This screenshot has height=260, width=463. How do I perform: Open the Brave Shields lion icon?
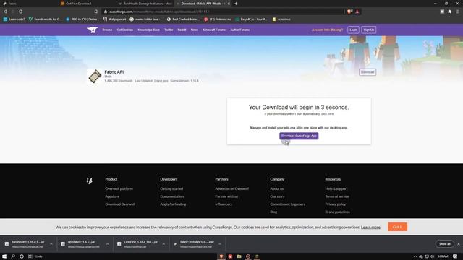click(349, 12)
